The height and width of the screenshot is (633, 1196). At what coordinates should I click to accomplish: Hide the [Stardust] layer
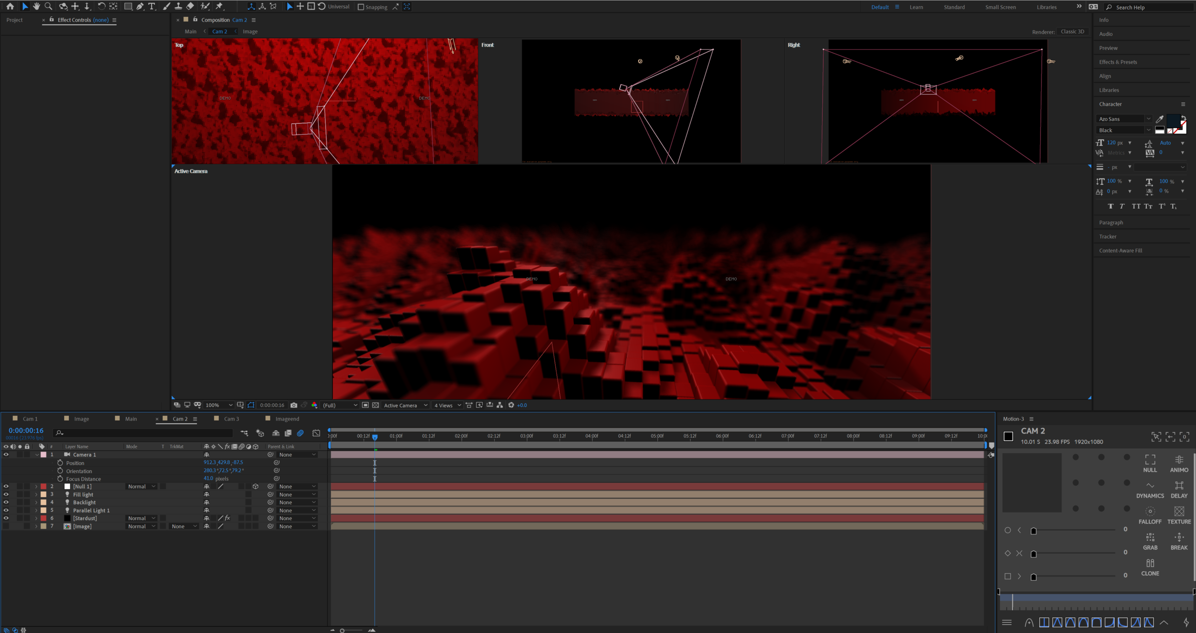coord(6,518)
